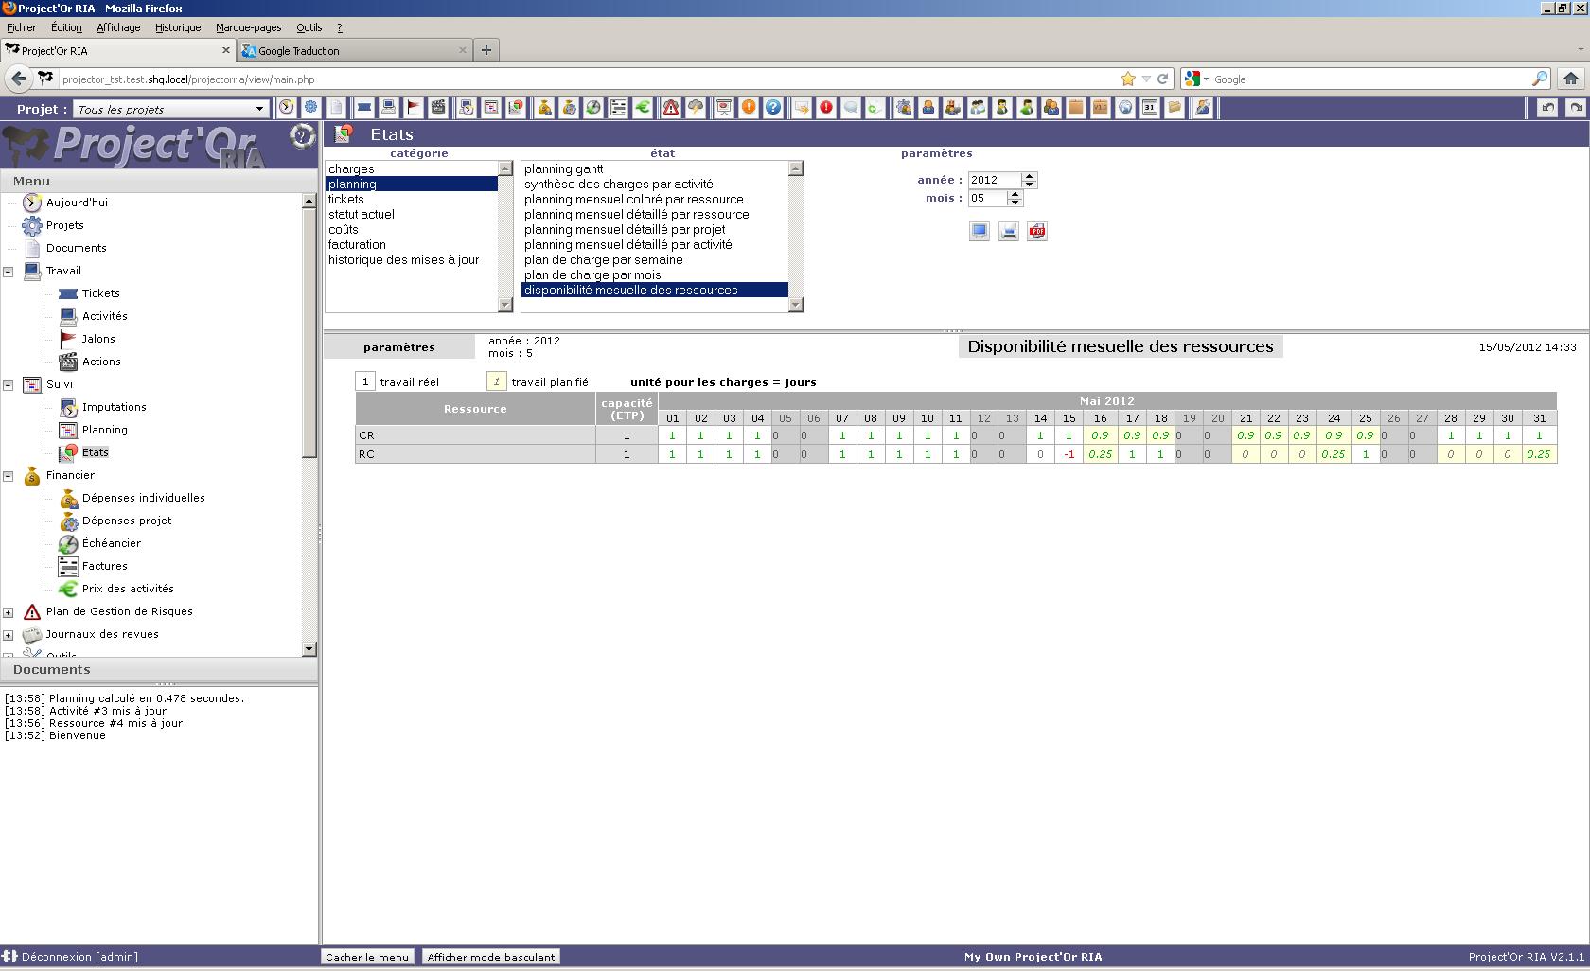Click the green euro toolbar icon
The image size is (1590, 971).
pos(643,108)
